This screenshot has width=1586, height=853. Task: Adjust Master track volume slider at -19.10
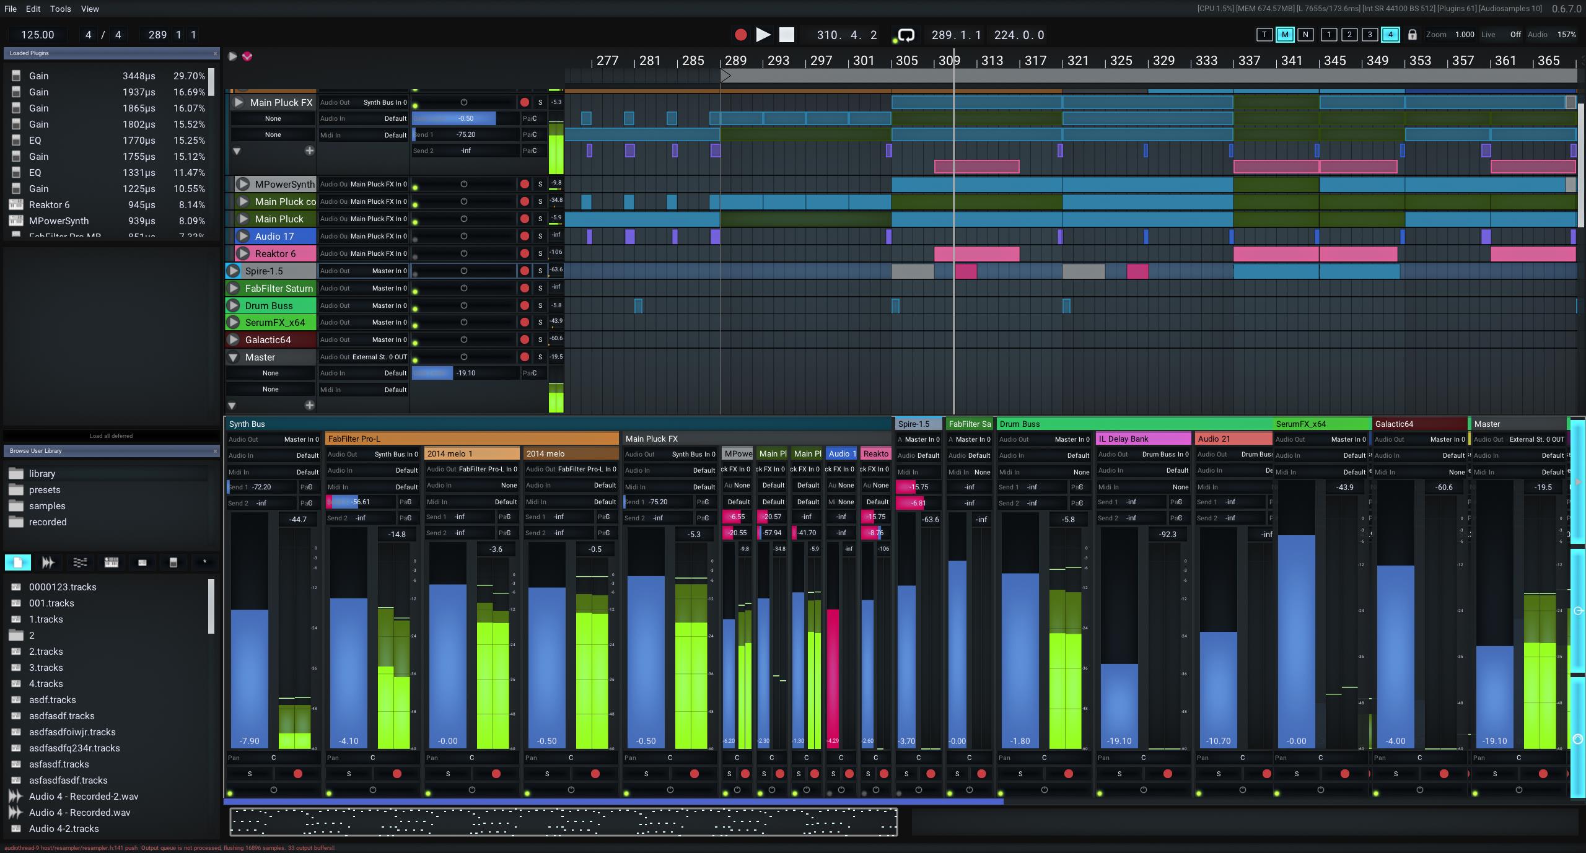pos(466,373)
